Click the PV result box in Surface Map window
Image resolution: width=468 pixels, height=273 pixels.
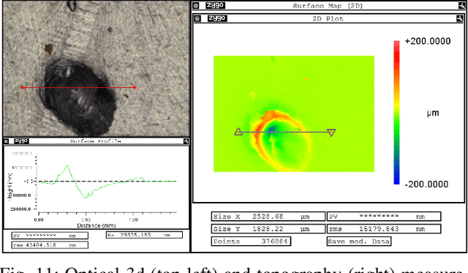[384, 217]
